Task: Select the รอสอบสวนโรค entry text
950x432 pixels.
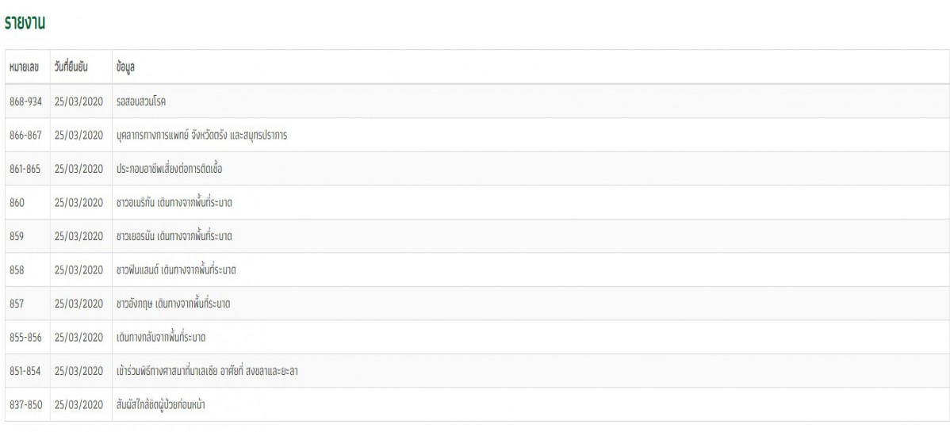Action: point(141,101)
